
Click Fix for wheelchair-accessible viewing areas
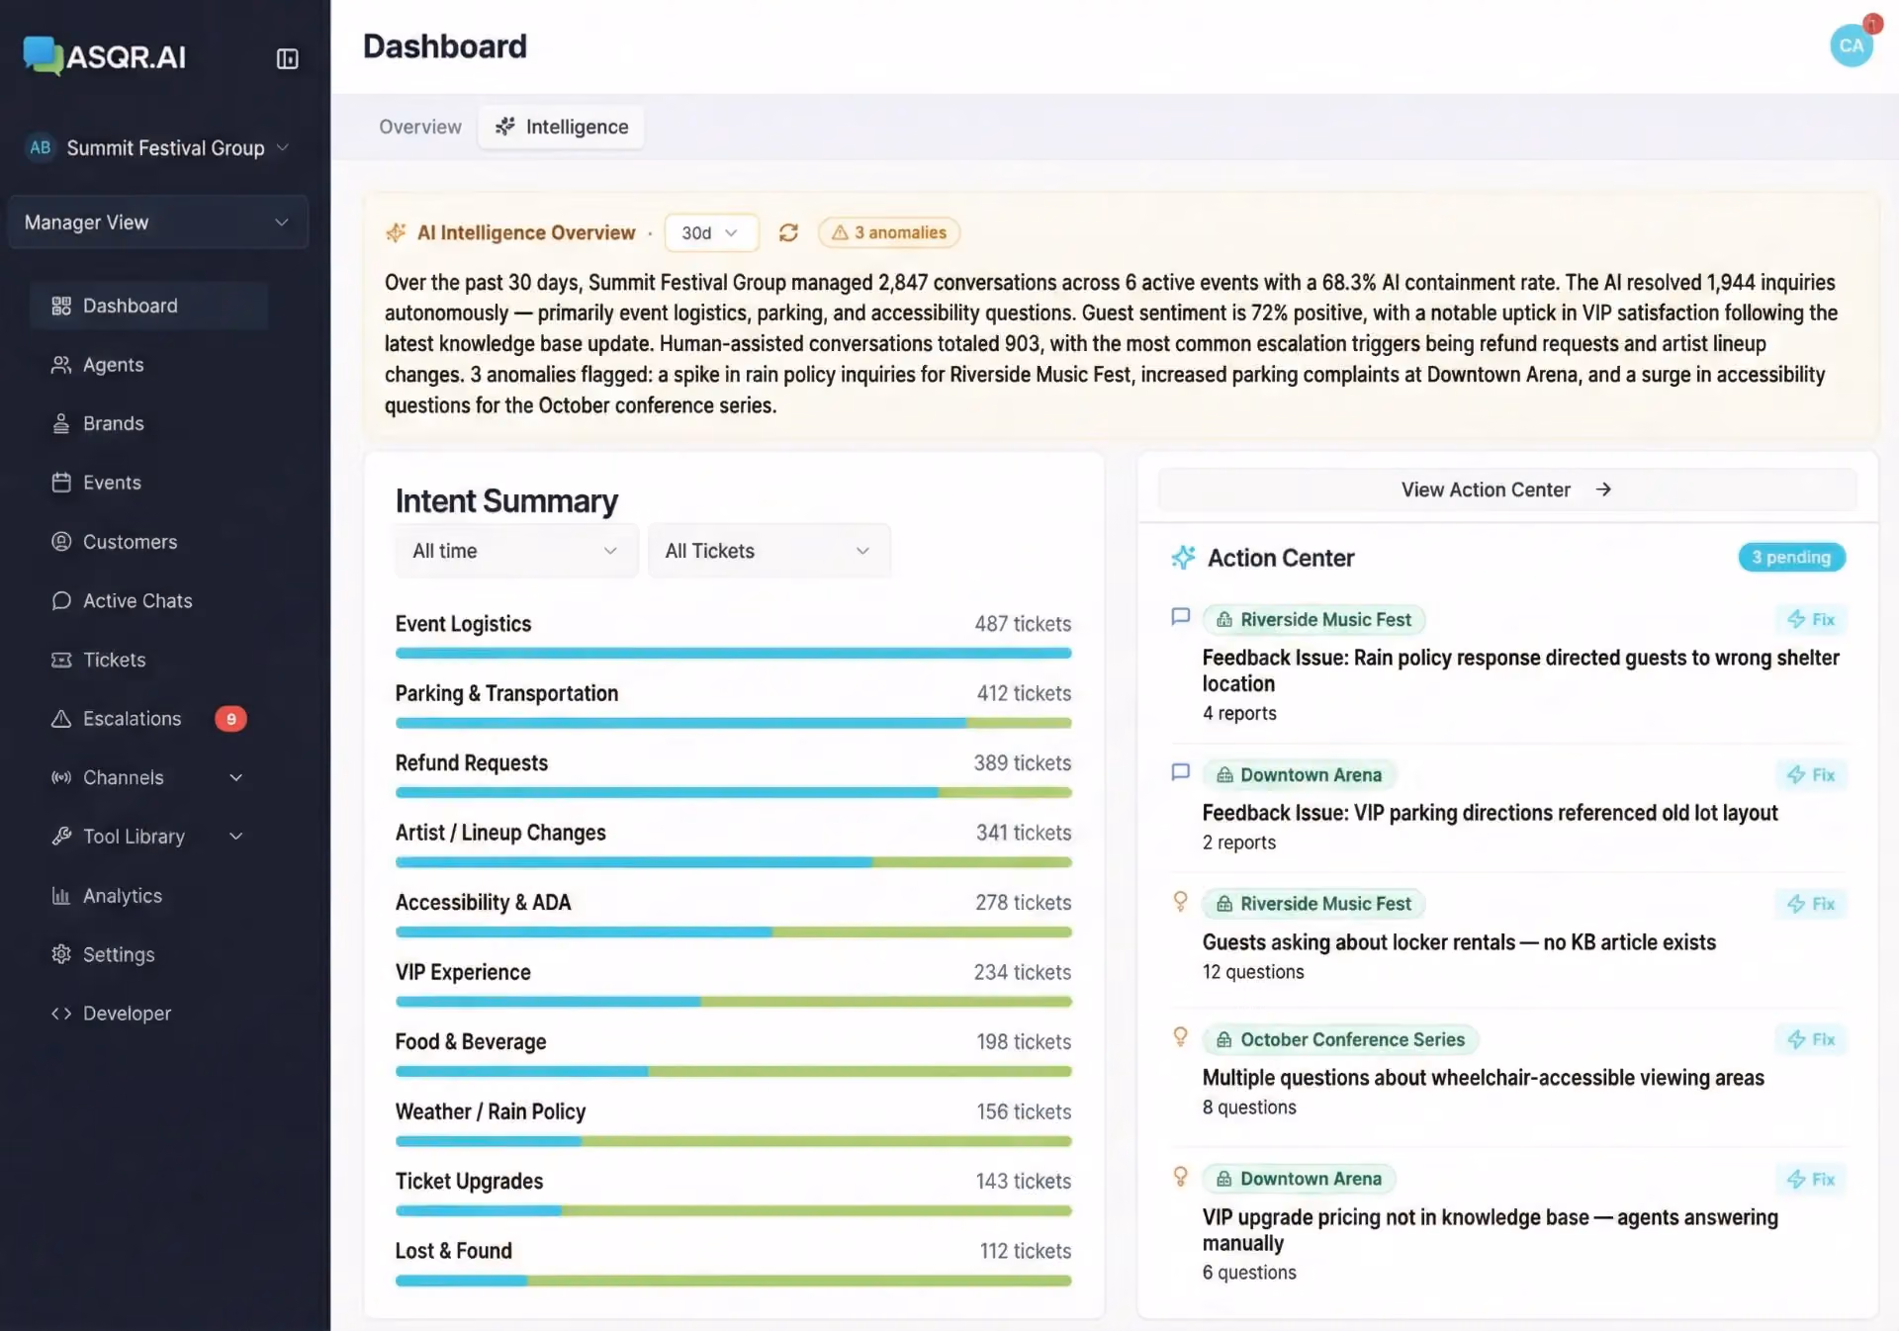(x=1811, y=1039)
